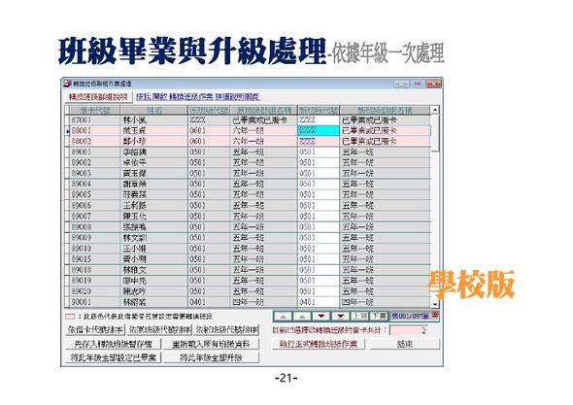The height and width of the screenshot is (405, 573).
Task: Click the row indicator arrow beside 88001
Action: [68, 131]
